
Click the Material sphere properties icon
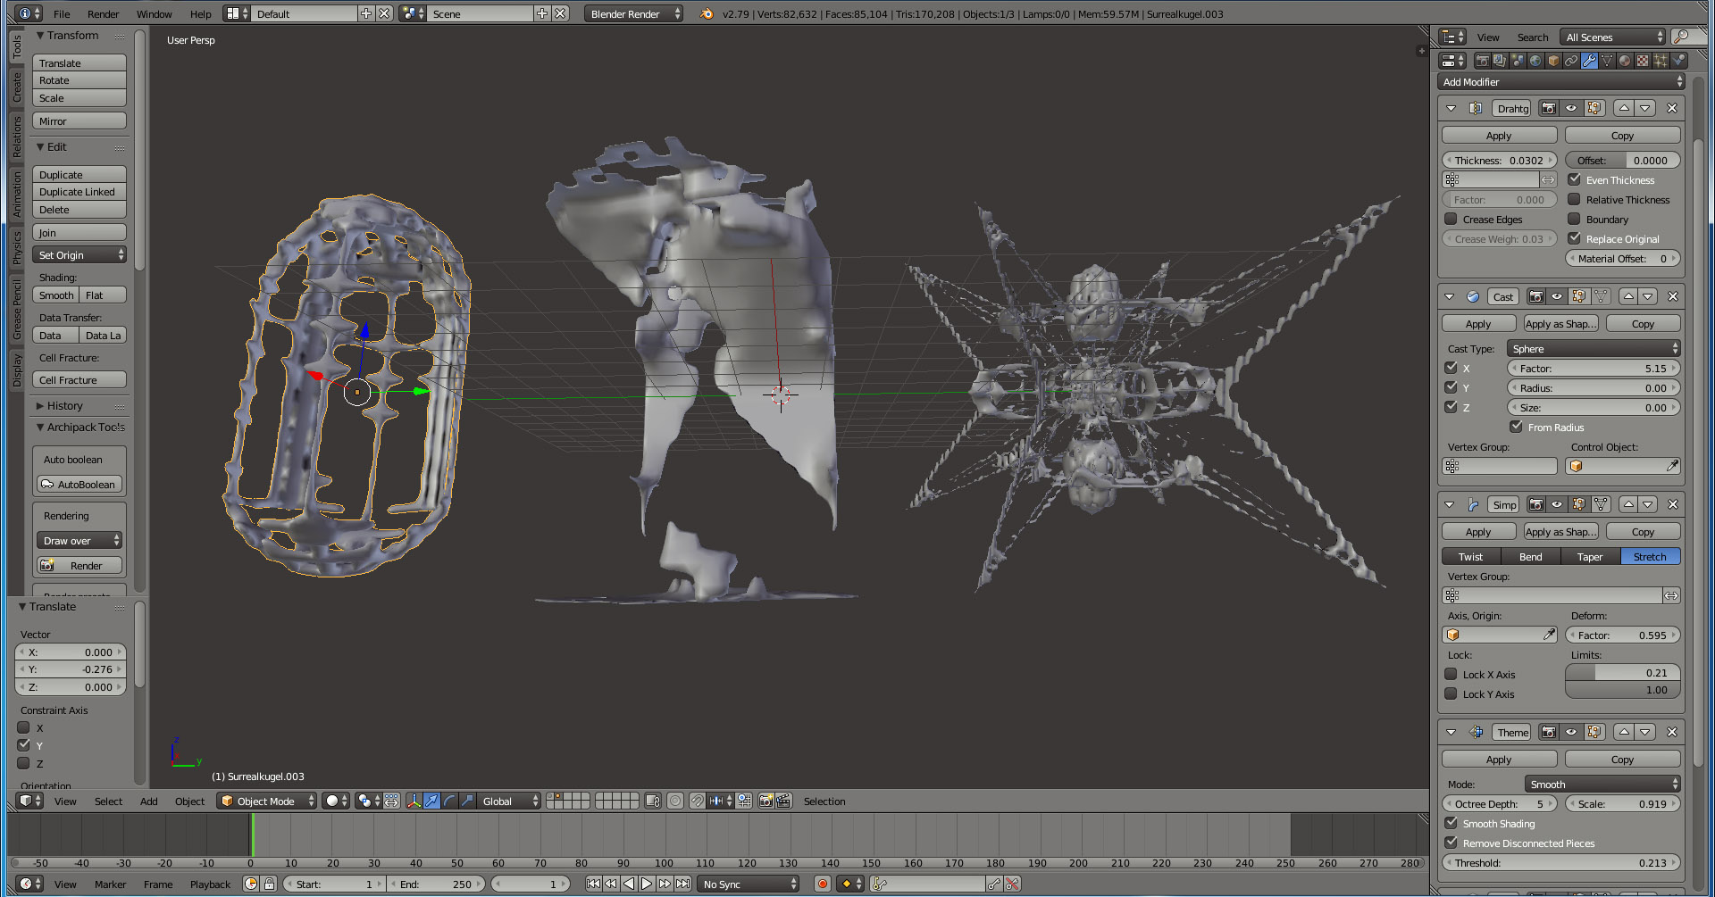1625,61
